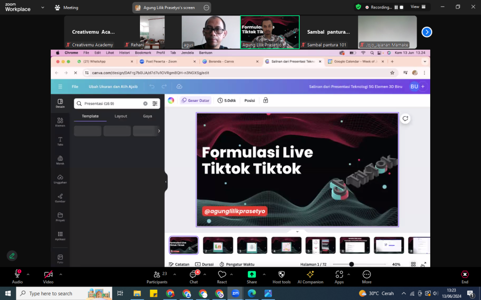
Task: Enter fullscreen presentation view icon
Action: (x=423, y=264)
